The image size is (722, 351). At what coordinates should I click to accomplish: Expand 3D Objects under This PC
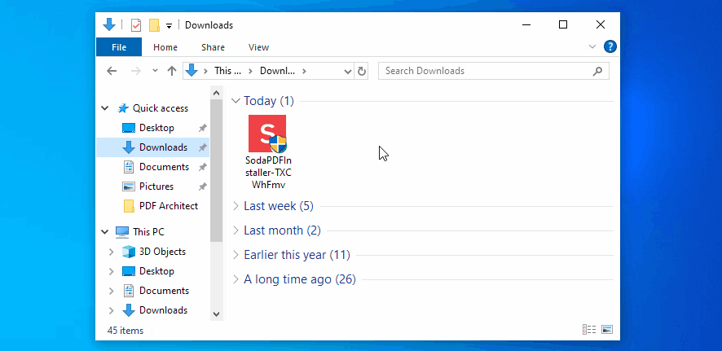click(x=111, y=252)
